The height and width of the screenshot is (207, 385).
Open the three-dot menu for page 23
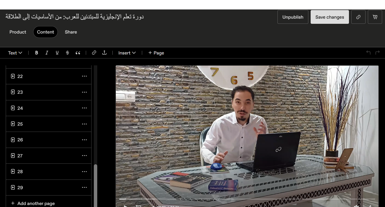point(84,92)
